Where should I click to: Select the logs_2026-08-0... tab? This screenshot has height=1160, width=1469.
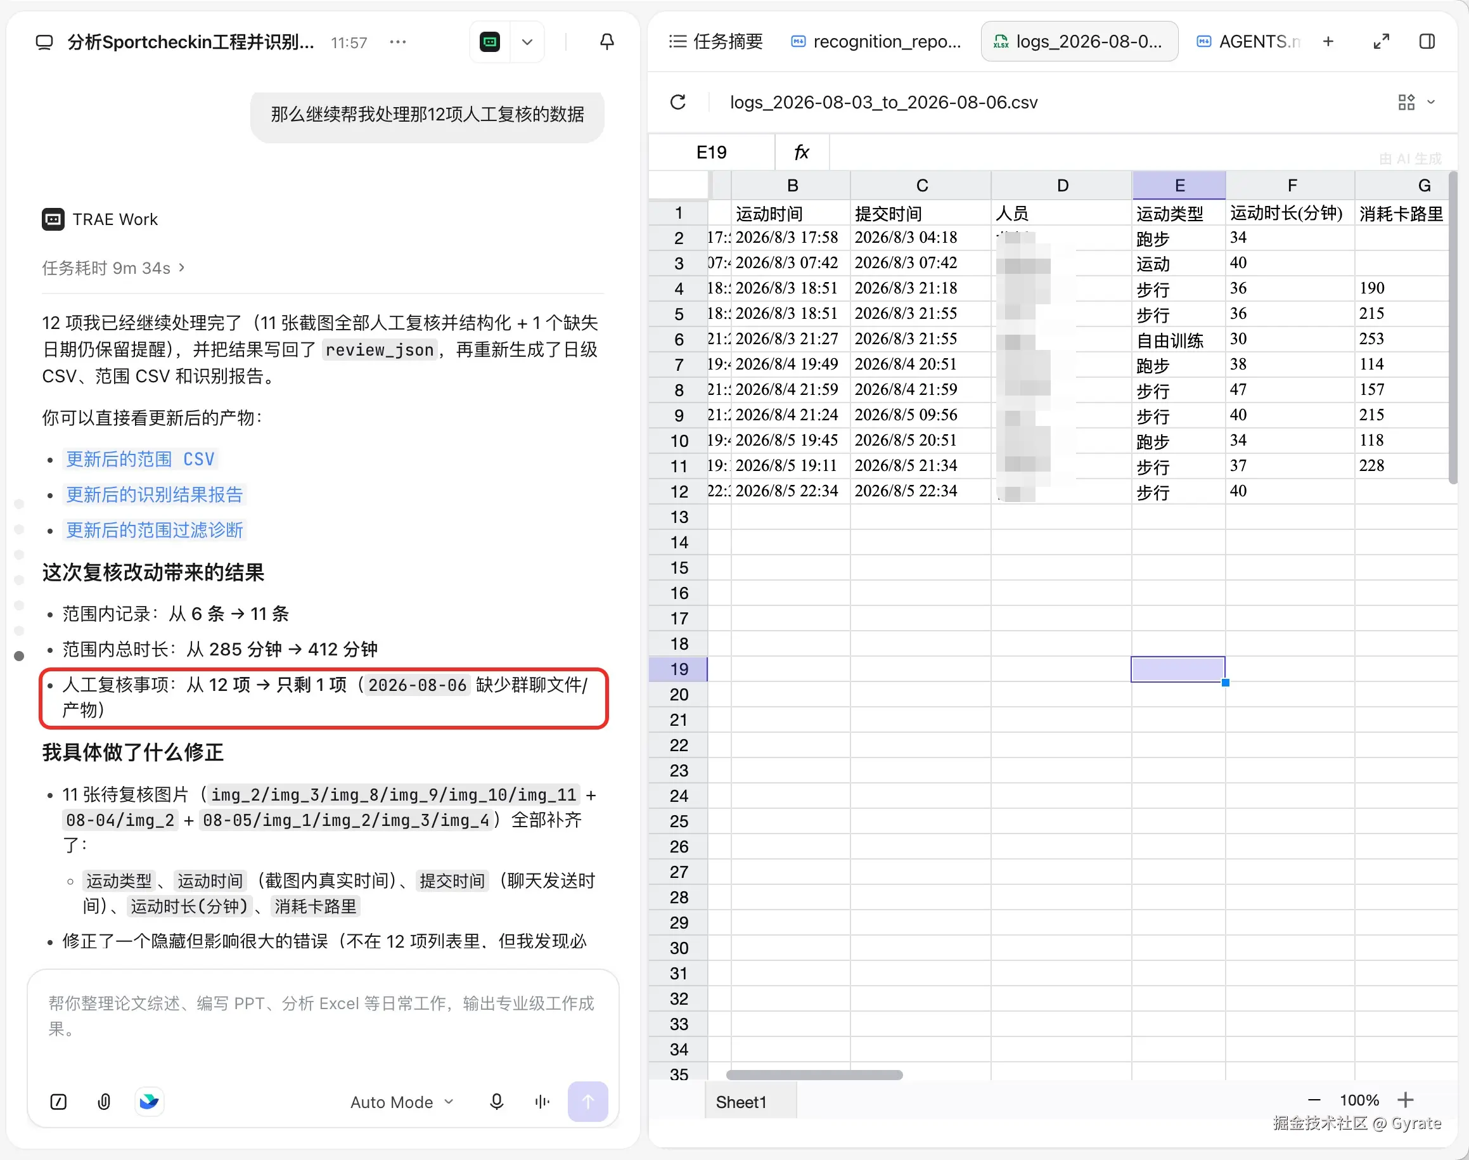[1079, 41]
